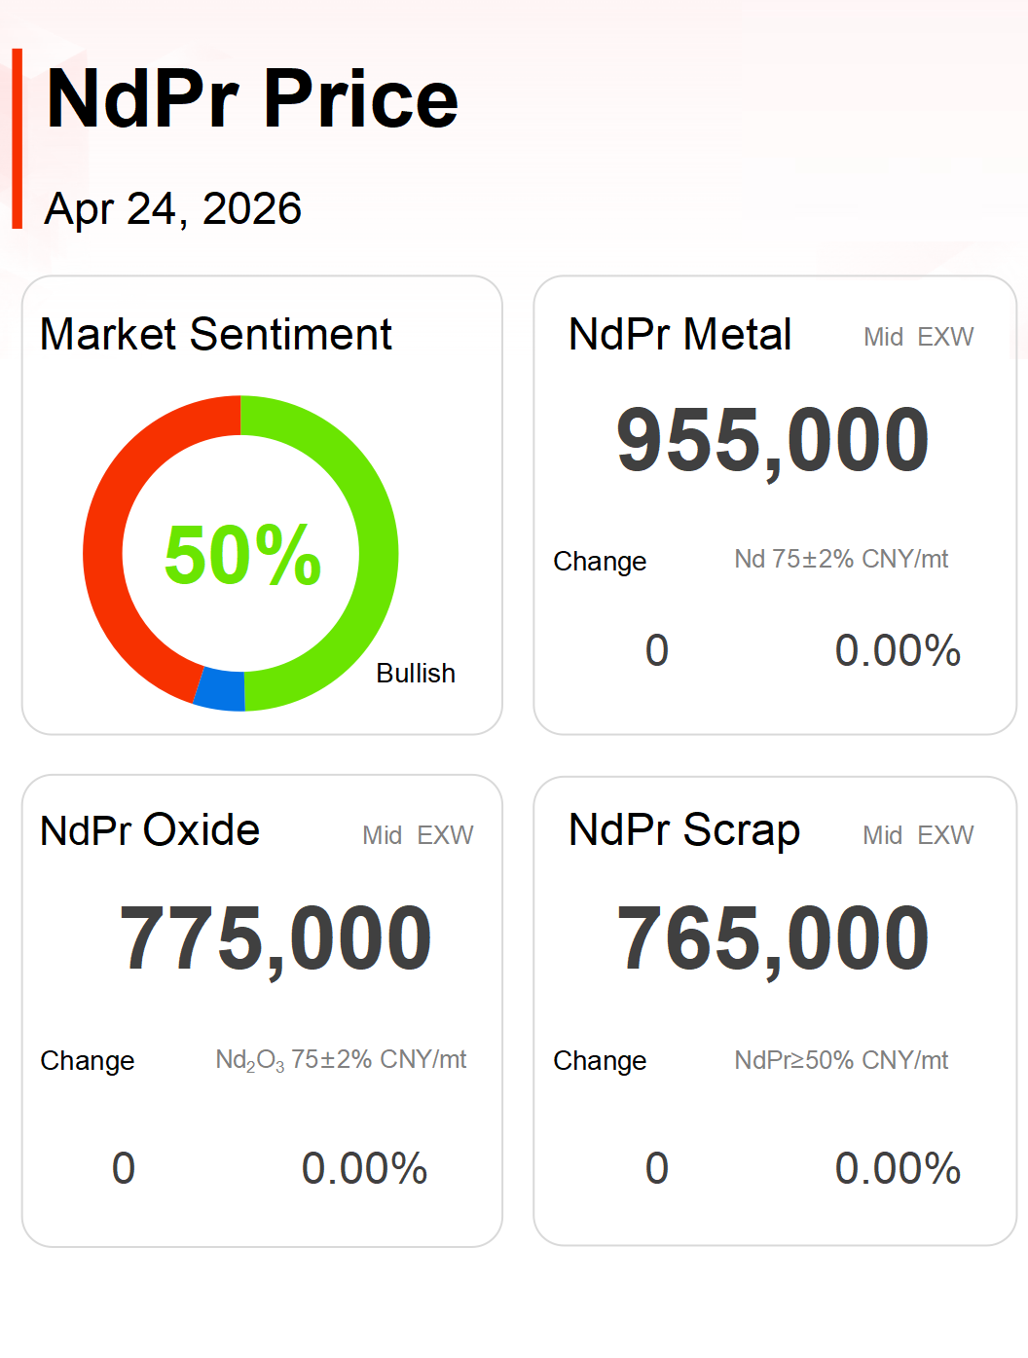1028x1358 pixels.
Task: Click the 775,000 oxide price
Action: [x=275, y=939]
